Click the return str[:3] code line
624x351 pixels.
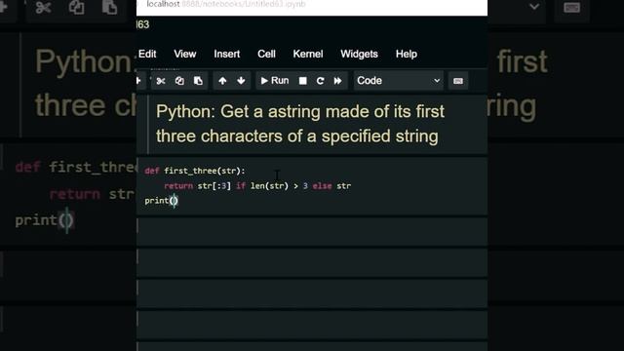257,186
